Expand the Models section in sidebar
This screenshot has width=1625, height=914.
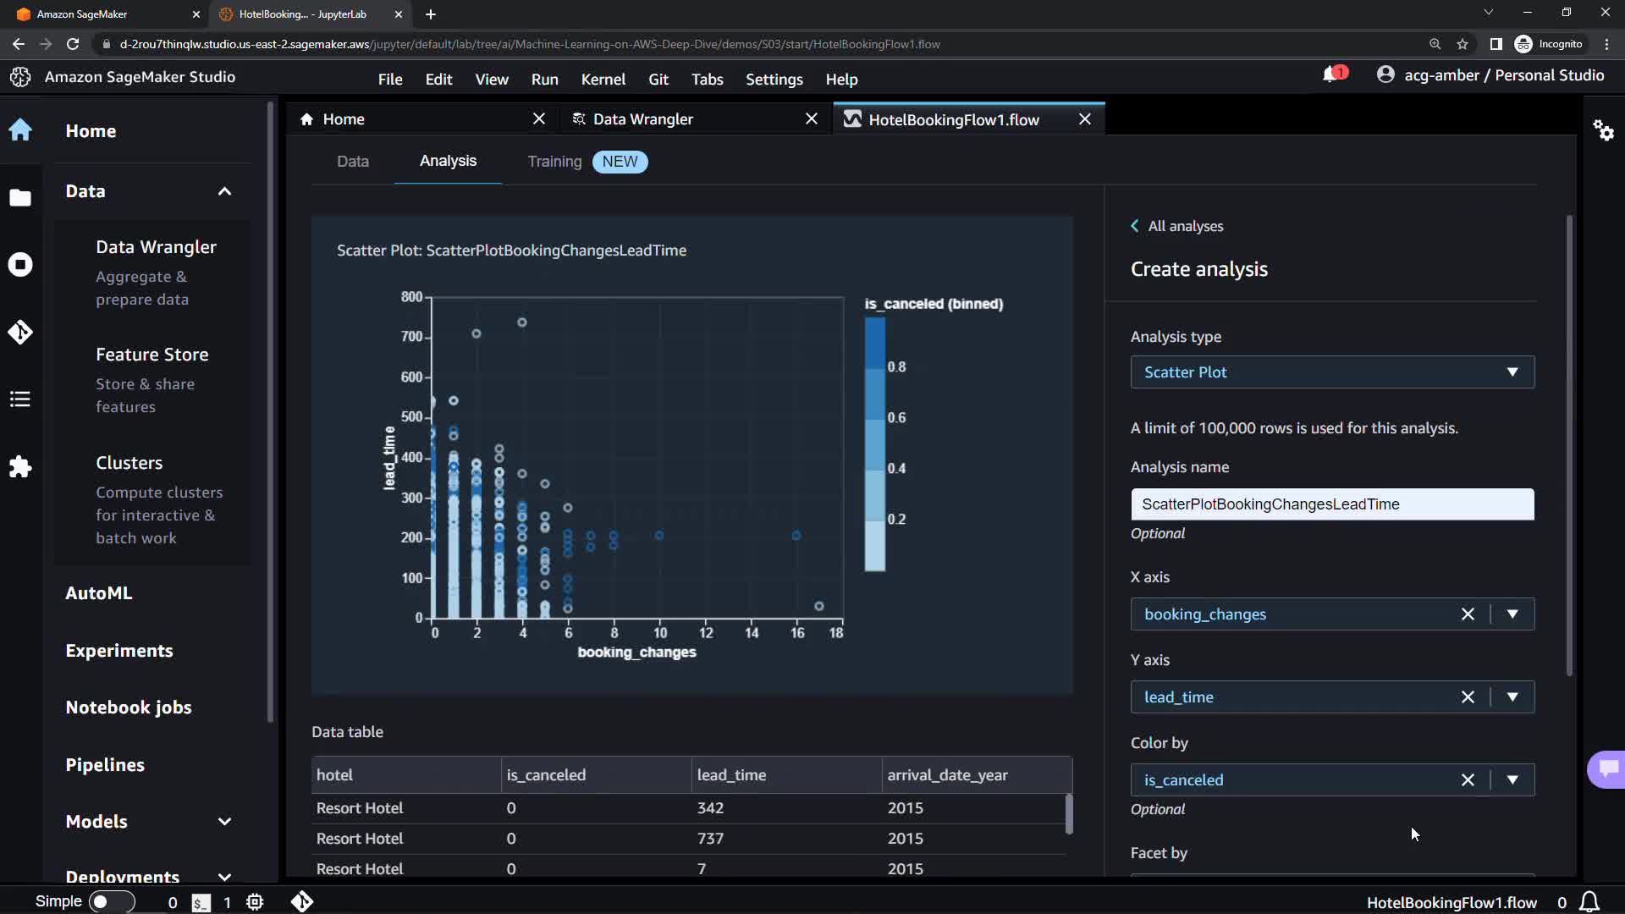click(x=224, y=822)
